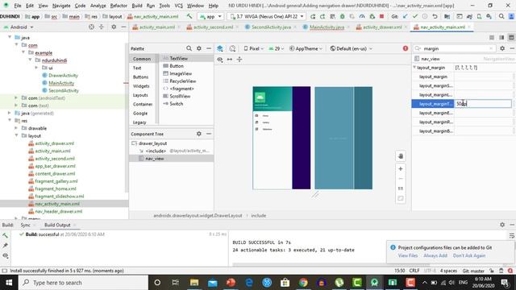This screenshot has width=516, height=290.
Task: Expand the drawable folder
Action: (16, 128)
